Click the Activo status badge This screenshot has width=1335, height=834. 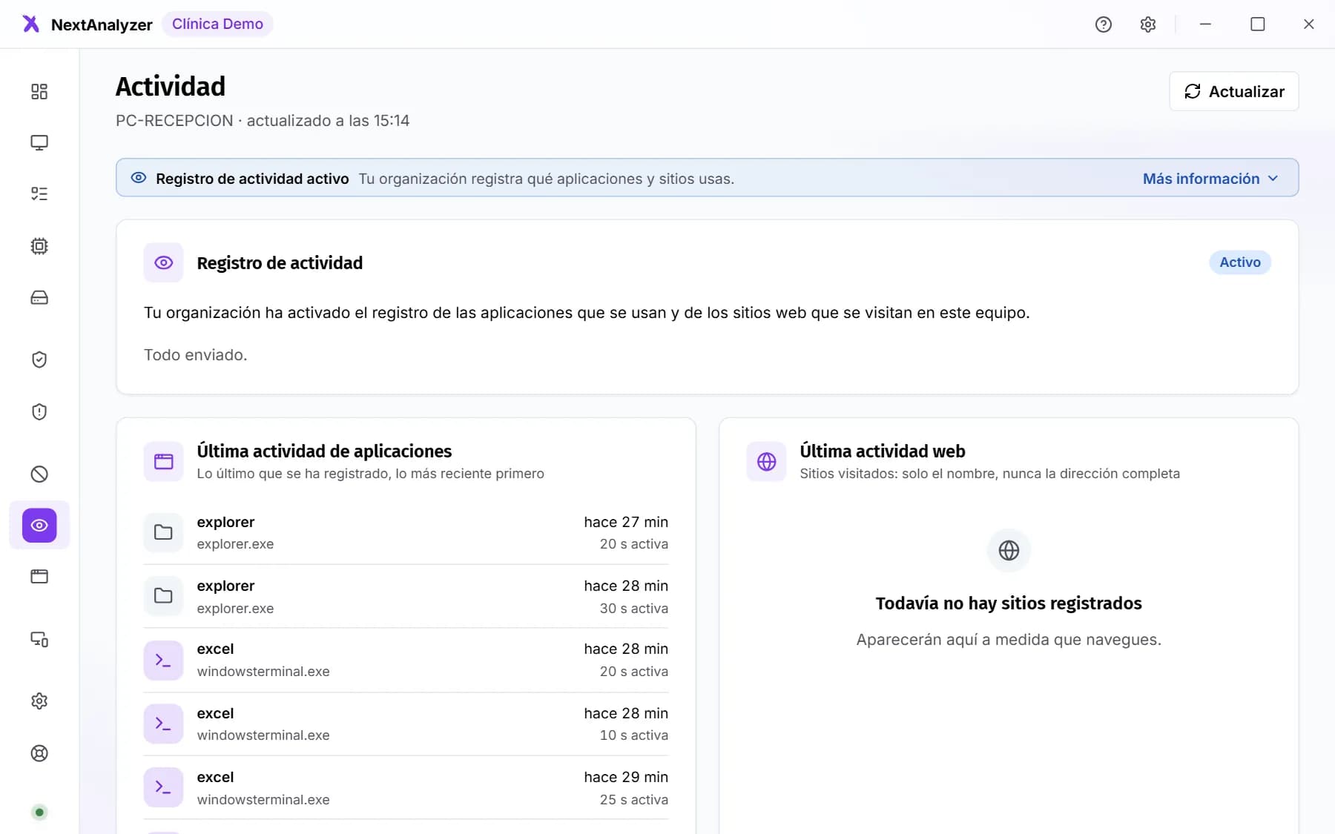[x=1240, y=262]
